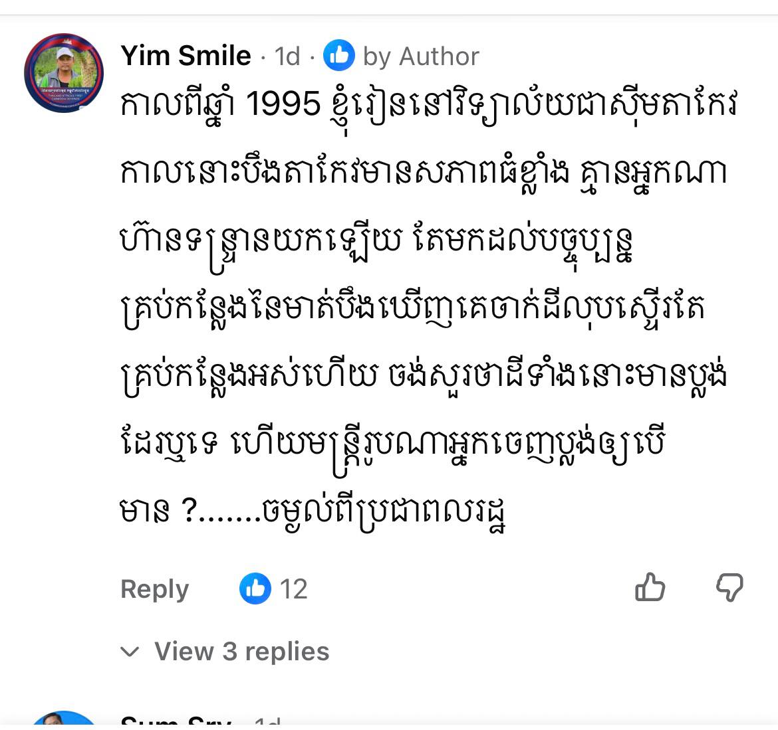Toggle the thumbs-down outline icon
This screenshot has width=778, height=730.
tap(729, 588)
